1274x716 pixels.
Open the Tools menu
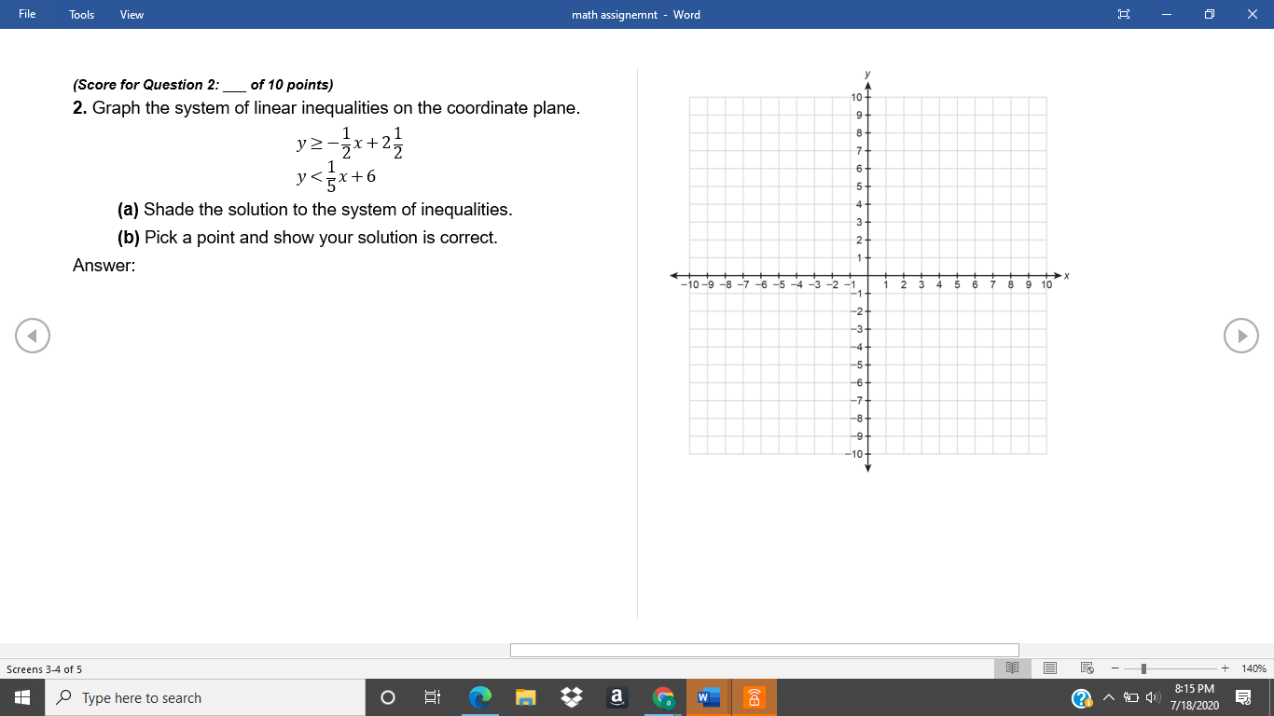[x=80, y=14]
